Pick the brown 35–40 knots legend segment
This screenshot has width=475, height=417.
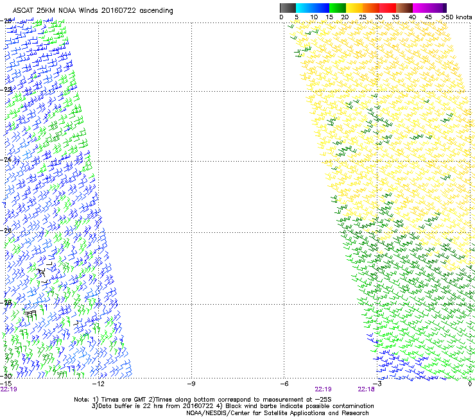click(x=404, y=8)
